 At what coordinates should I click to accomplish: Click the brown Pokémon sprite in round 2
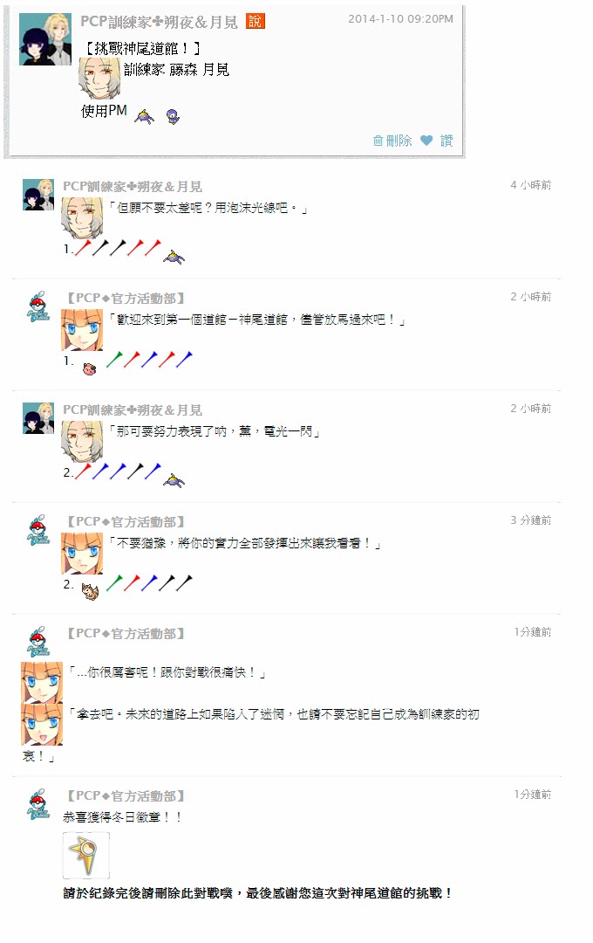pyautogui.click(x=90, y=591)
